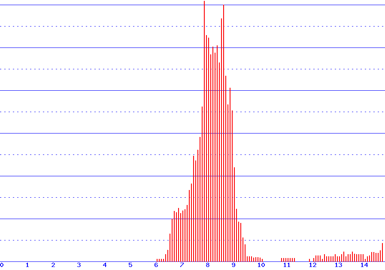
Task: Click the axis label "11"
Action: click(287, 265)
